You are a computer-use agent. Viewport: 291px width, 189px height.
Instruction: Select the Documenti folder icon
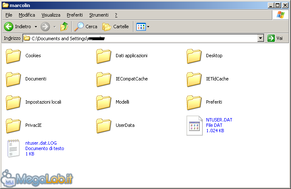pos(13,79)
